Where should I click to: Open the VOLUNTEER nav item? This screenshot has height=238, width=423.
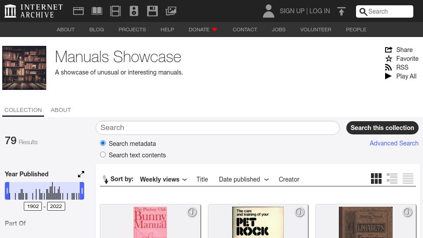pos(315,30)
